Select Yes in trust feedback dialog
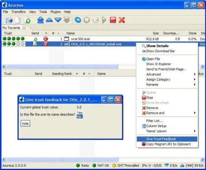The height and width of the screenshot is (170, 206). tap(80, 113)
